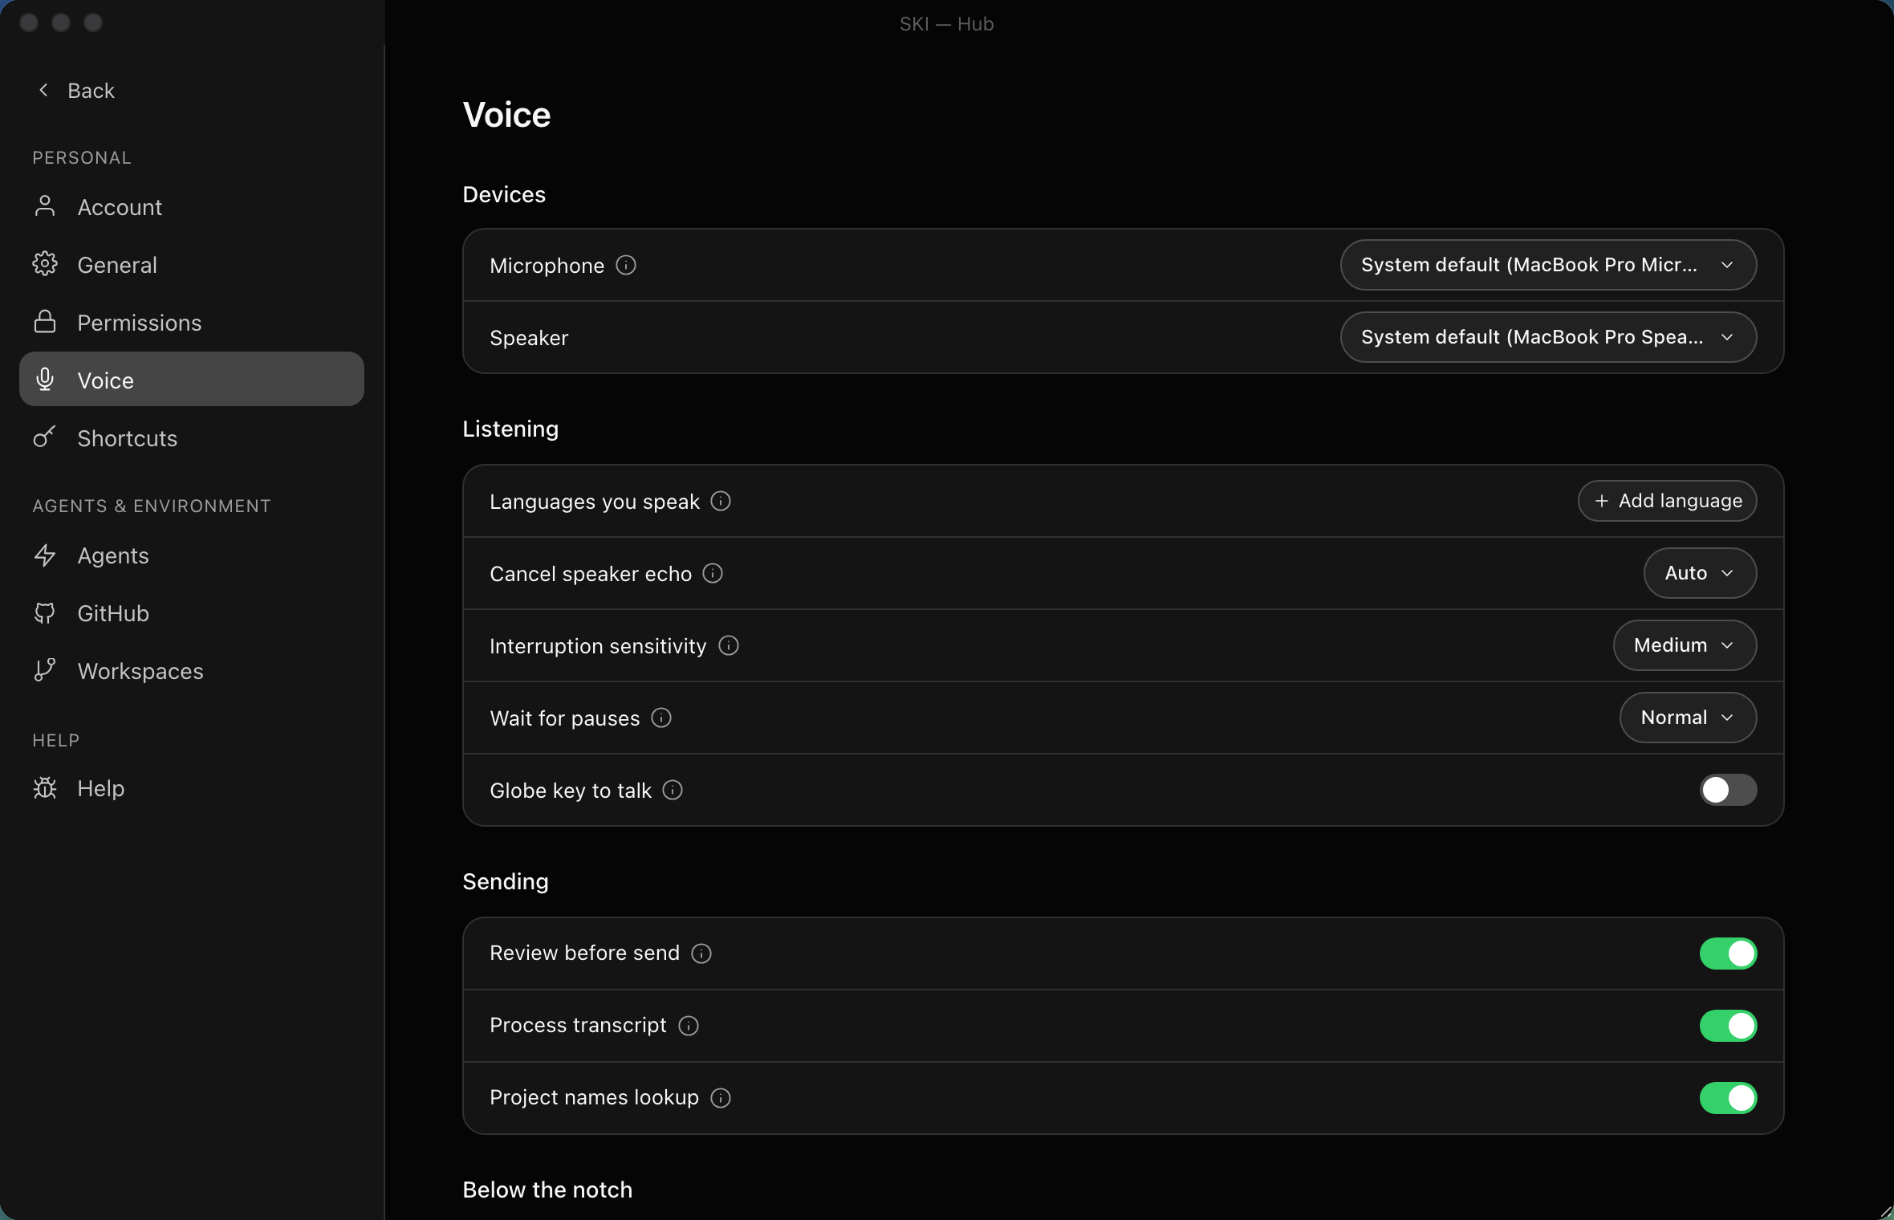Show info for Wait for pauses
Screen dimensions: 1894x1220
(661, 718)
